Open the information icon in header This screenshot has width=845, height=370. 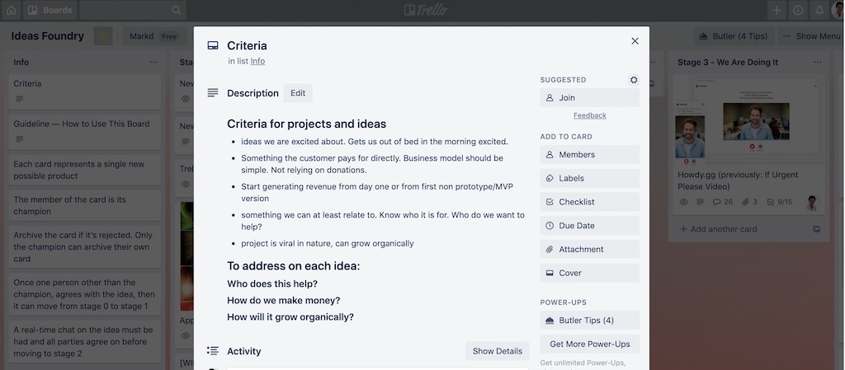(x=798, y=10)
